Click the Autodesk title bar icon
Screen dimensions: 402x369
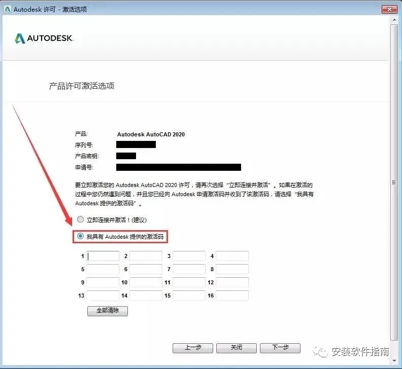(x=8, y=10)
